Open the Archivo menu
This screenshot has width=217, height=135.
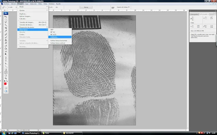click(x=6, y=4)
